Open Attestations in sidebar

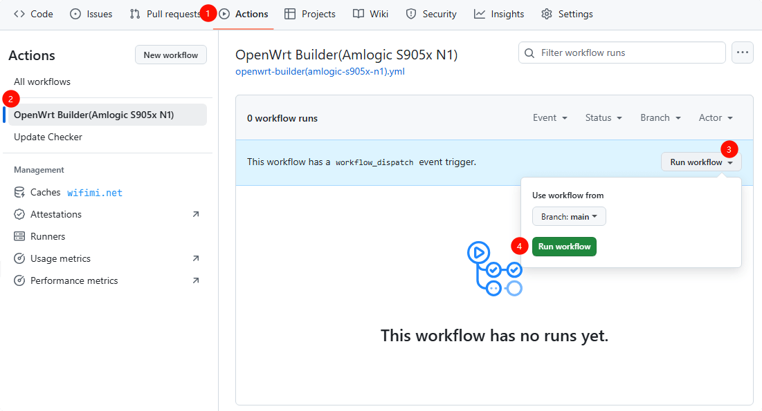(x=56, y=214)
